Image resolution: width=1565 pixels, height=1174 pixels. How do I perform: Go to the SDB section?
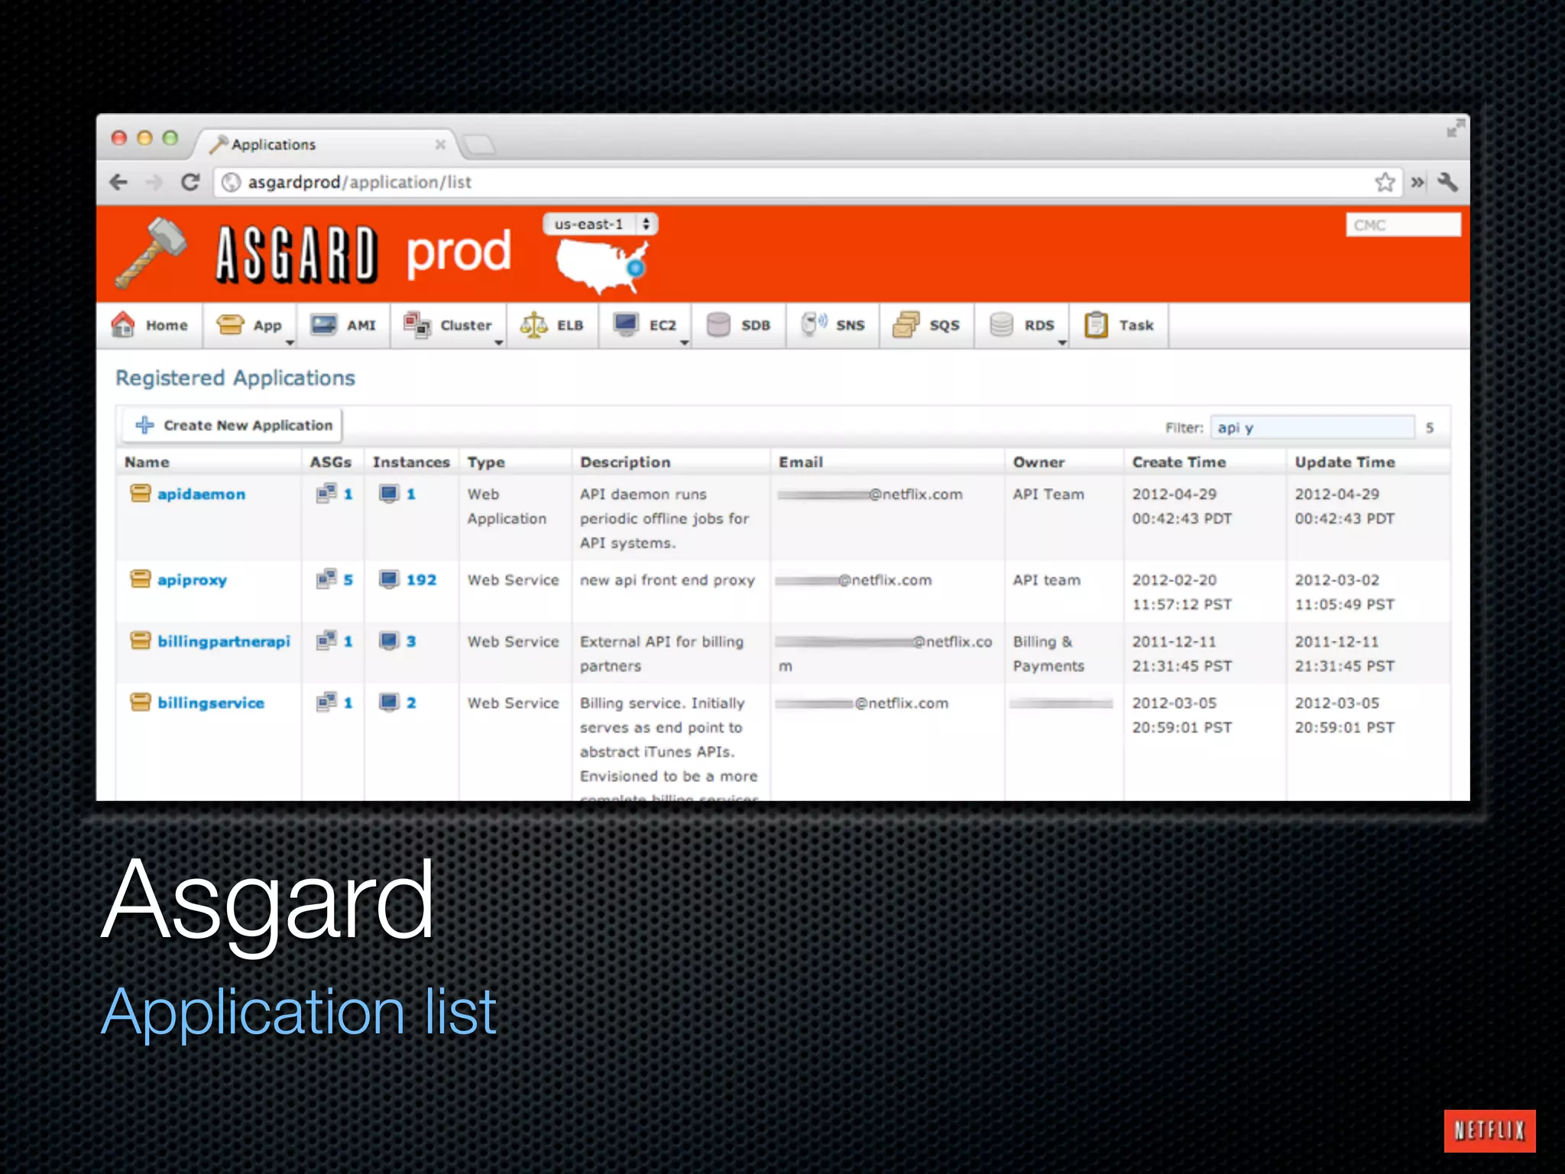[x=739, y=326]
